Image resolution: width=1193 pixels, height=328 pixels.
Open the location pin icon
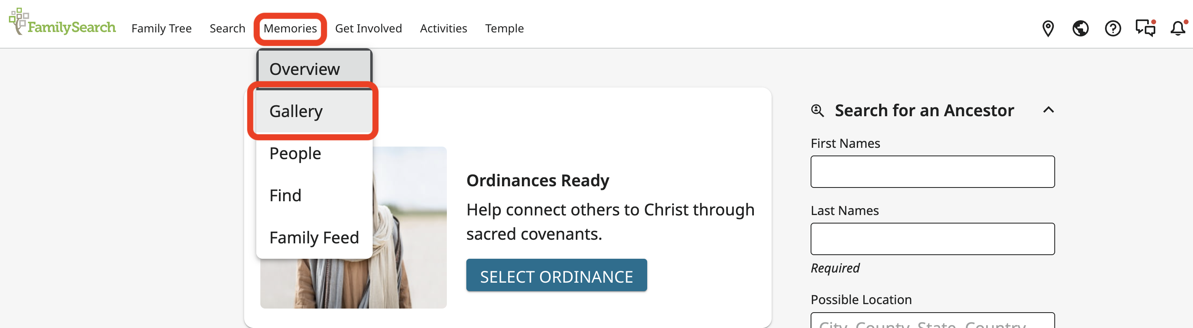point(1047,29)
